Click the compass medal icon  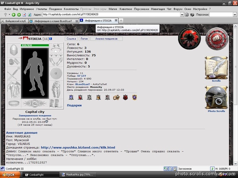coord(116,97)
